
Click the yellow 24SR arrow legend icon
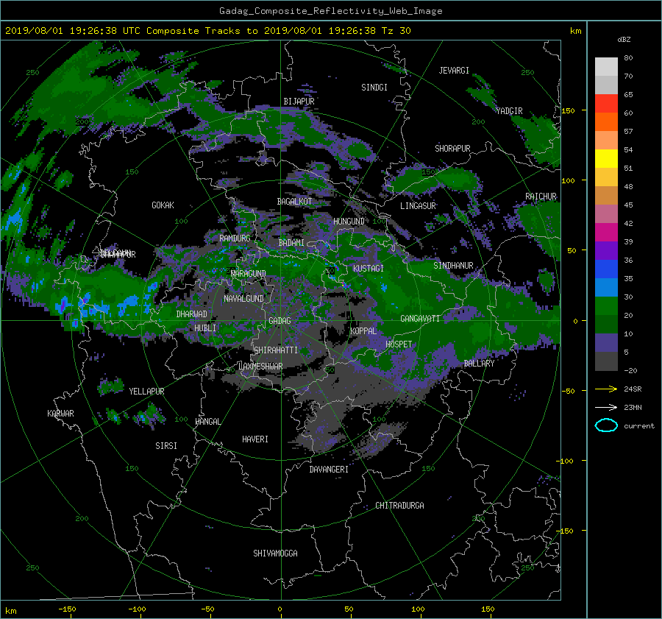(x=606, y=389)
